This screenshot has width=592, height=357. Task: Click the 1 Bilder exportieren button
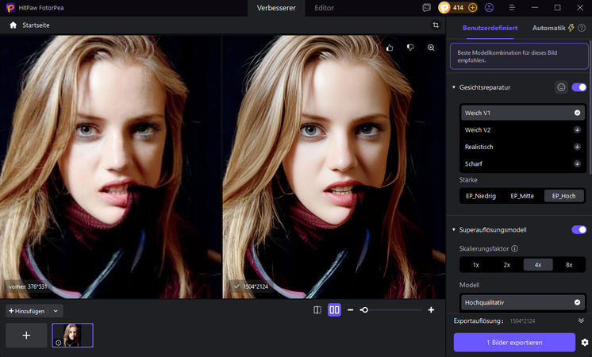tap(514, 342)
